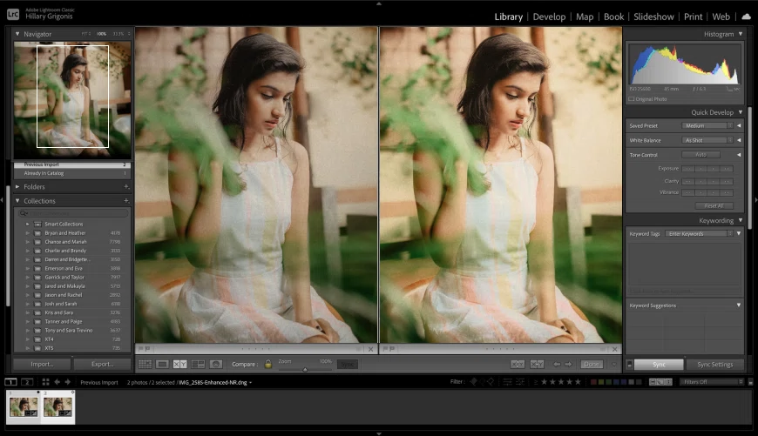Switch to Grid view in toolbar
Viewport: 758px width, 436px height.
point(145,364)
